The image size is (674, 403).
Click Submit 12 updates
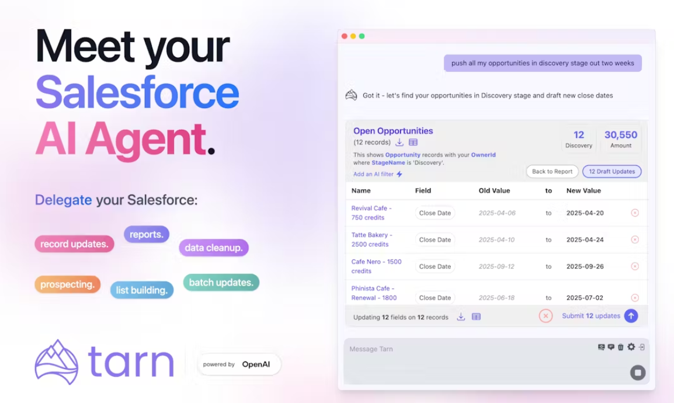pos(591,316)
